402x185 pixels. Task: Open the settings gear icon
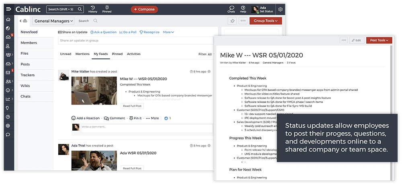tap(281, 10)
